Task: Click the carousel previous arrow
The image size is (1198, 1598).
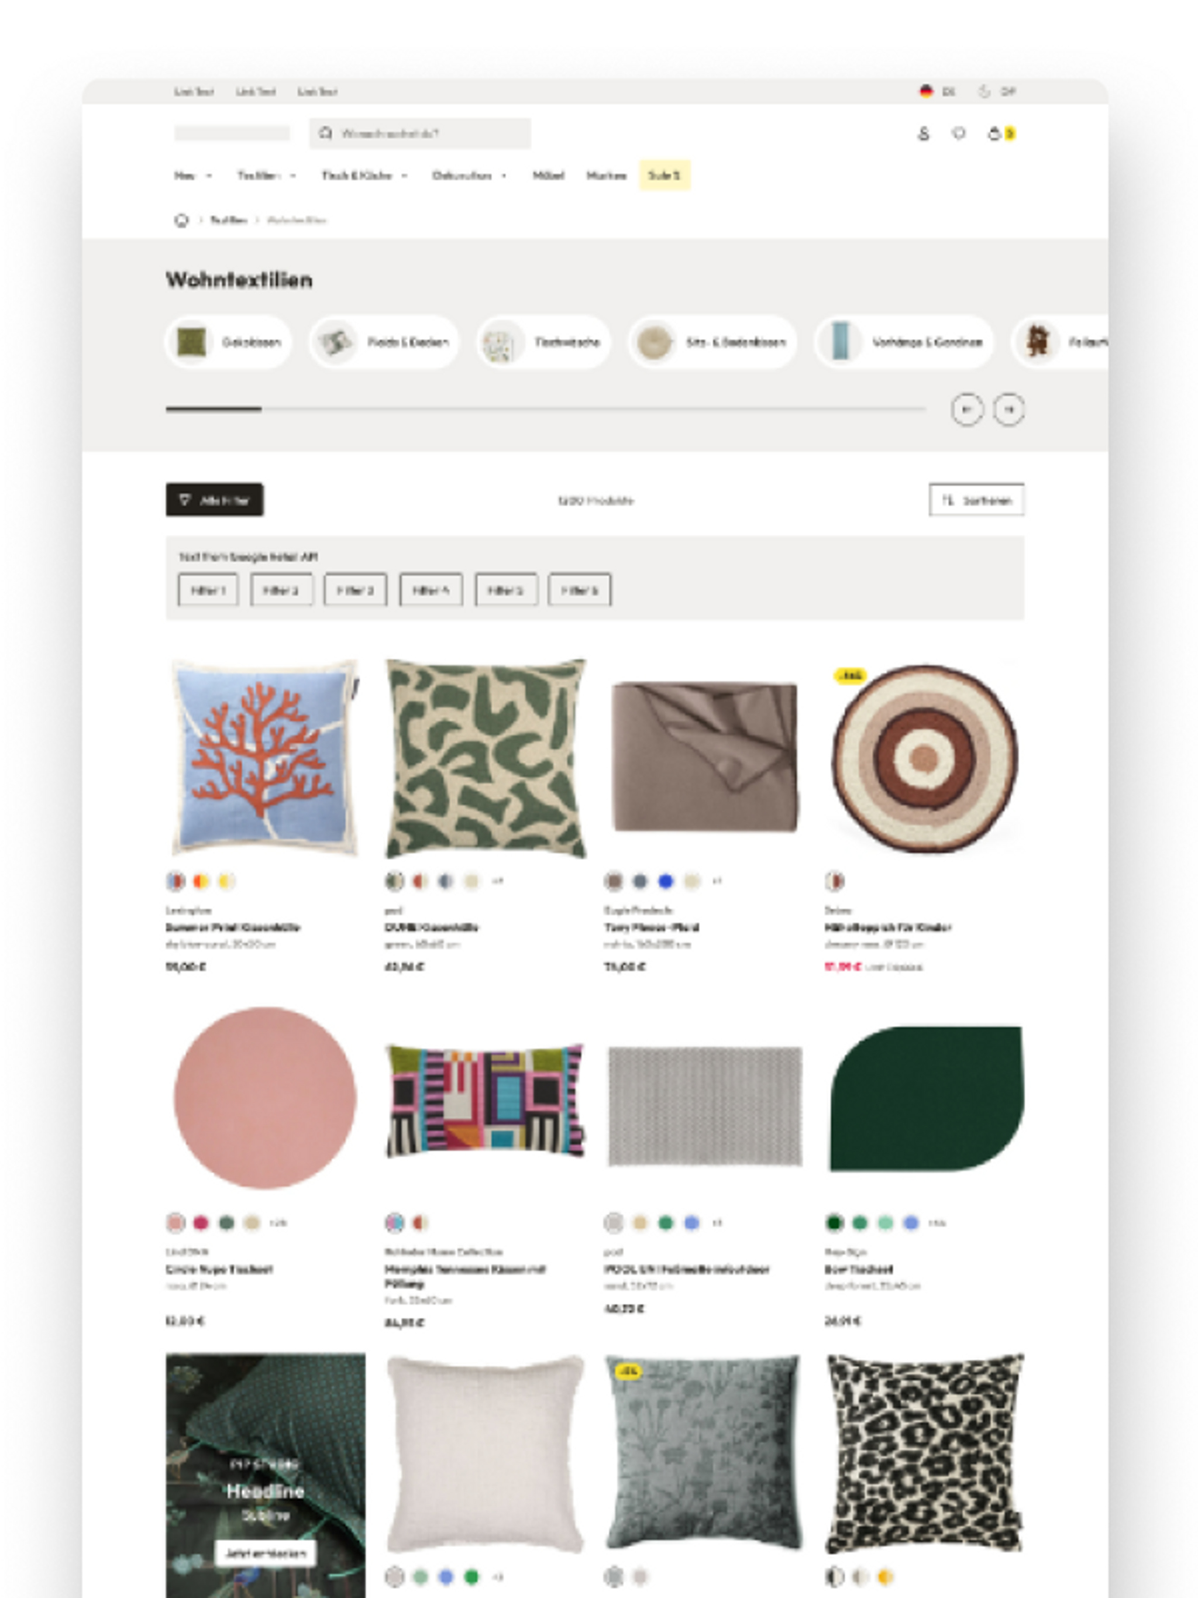Action: [967, 410]
